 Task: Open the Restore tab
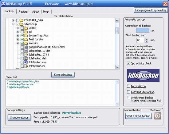tap(23, 12)
